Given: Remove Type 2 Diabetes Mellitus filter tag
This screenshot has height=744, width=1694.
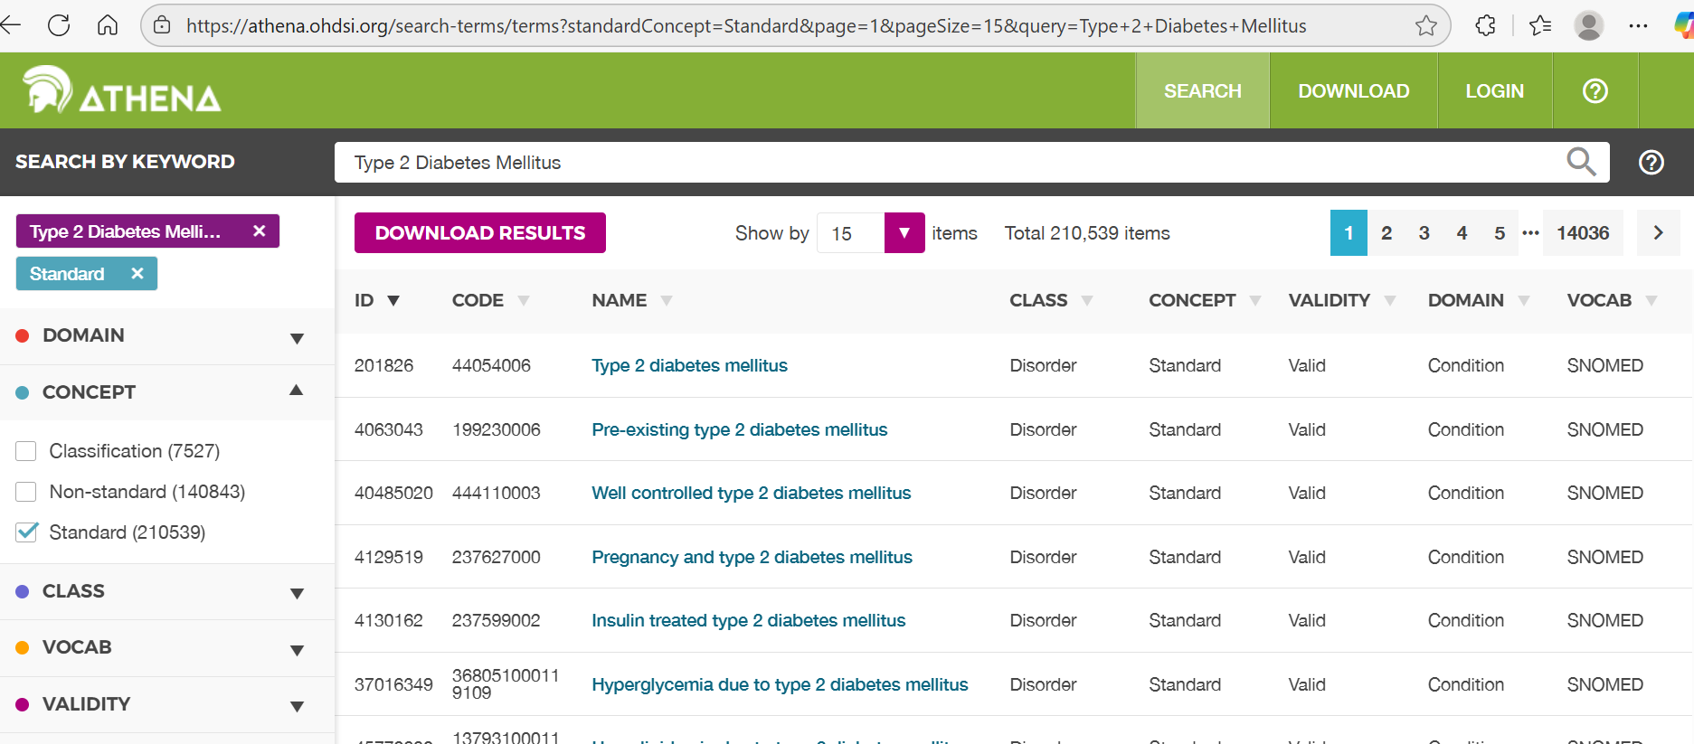Looking at the screenshot, I should pyautogui.click(x=260, y=231).
